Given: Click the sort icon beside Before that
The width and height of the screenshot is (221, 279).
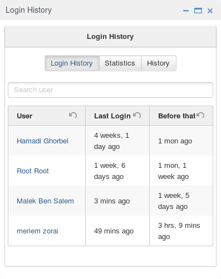Looking at the screenshot, I should [200, 115].
